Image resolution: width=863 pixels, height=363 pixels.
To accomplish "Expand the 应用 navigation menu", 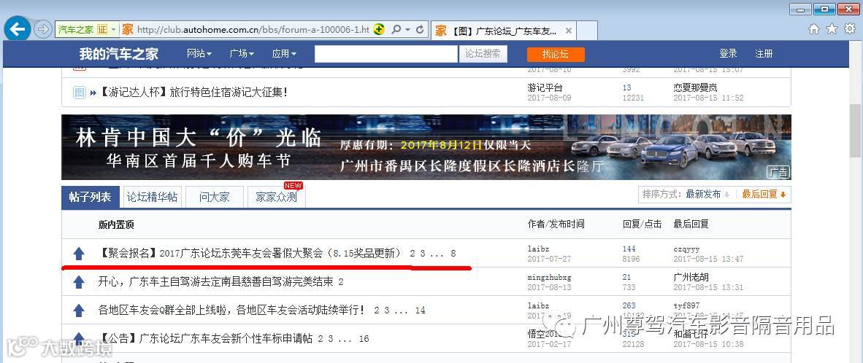I will (284, 54).
